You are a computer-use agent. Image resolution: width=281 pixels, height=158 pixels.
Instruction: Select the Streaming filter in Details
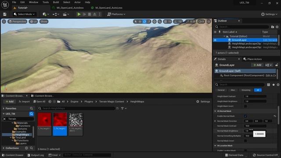click(246, 90)
